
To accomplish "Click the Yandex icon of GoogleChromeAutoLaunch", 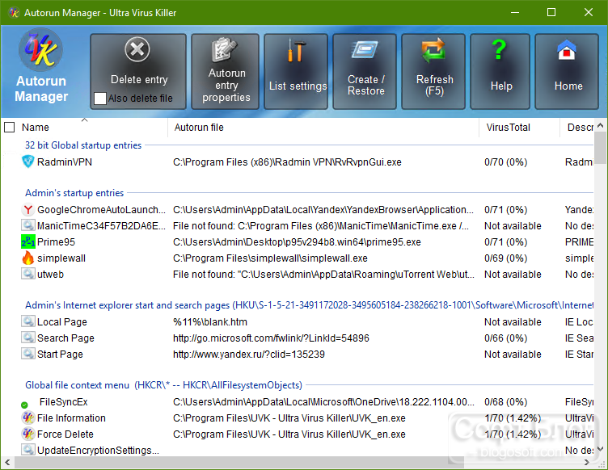I will pos(28,209).
